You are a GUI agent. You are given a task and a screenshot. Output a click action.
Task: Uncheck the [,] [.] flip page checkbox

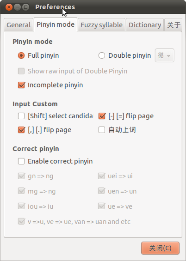[x=44, y=130]
